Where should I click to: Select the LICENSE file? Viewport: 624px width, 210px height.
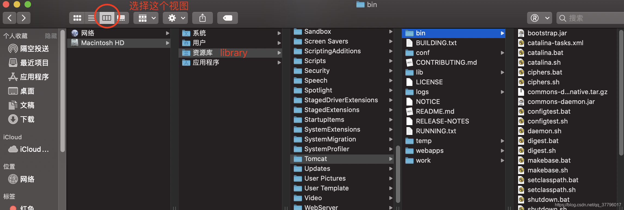454,82
